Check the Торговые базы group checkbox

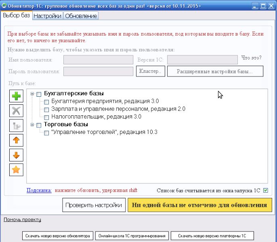pyautogui.click(x=39, y=125)
